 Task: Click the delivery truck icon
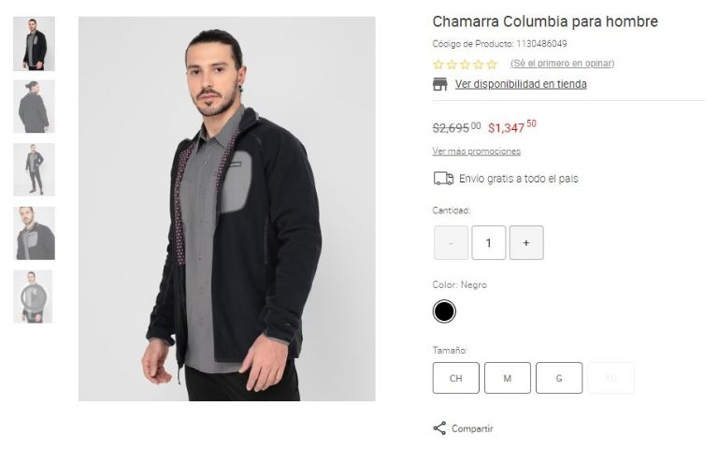pos(443,179)
